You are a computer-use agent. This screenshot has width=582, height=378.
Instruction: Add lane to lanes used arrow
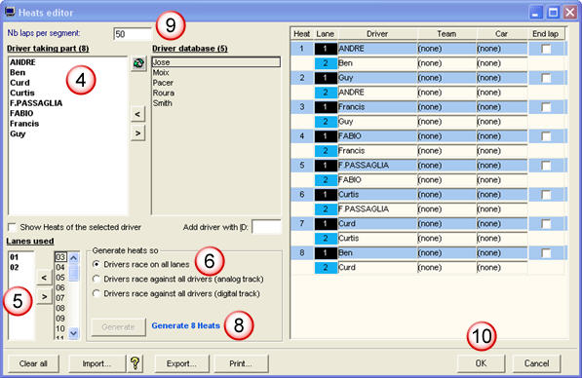tap(44, 278)
